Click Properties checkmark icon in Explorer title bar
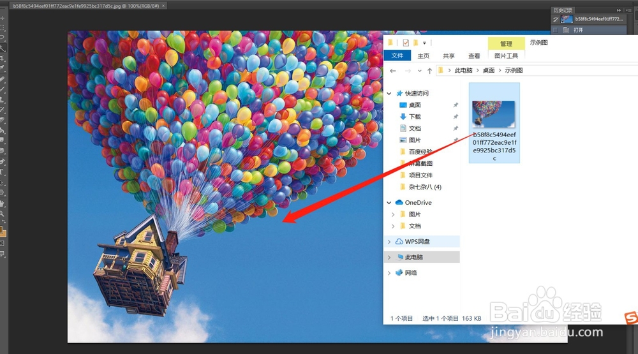 coord(406,42)
